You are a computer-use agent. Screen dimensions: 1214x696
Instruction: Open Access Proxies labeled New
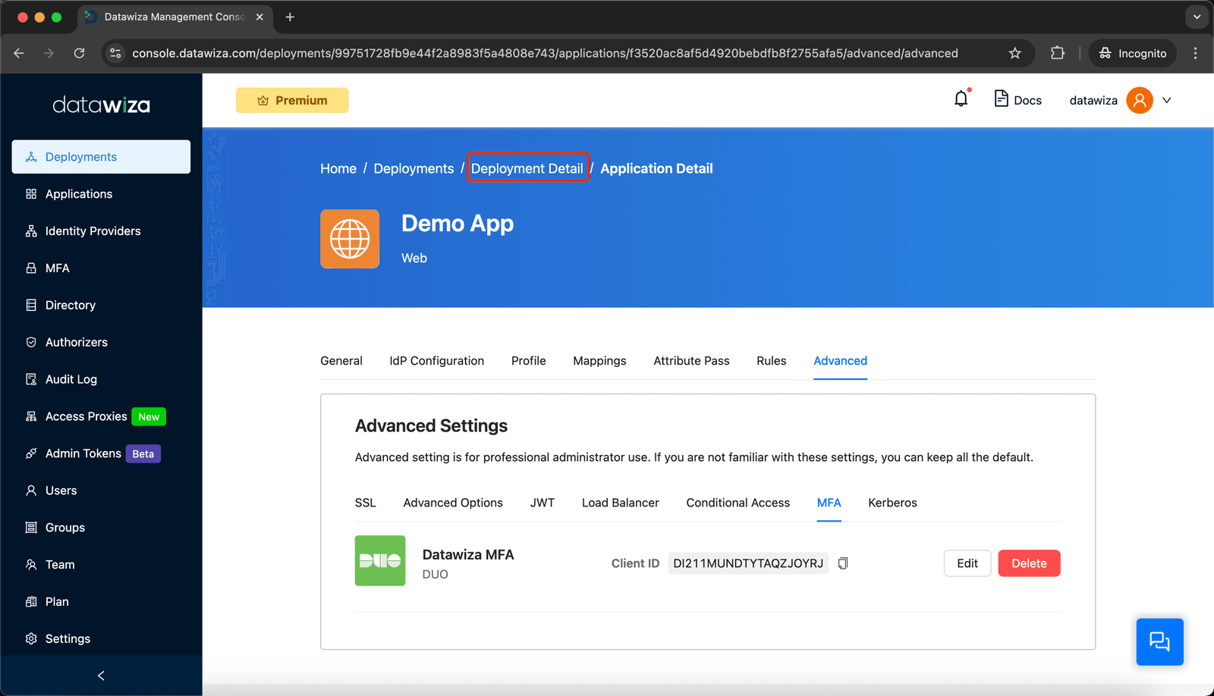pos(102,416)
